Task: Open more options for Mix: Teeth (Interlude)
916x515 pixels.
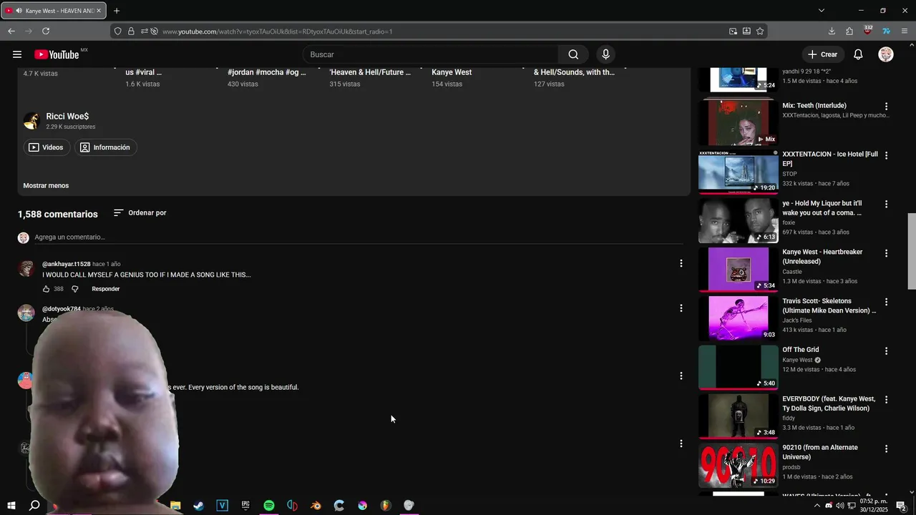Action: pyautogui.click(x=886, y=107)
